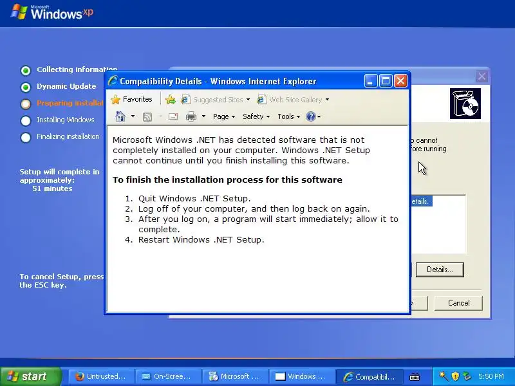Click the Details button in Setup dialog
Image resolution: width=515 pixels, height=386 pixels.
click(440, 270)
